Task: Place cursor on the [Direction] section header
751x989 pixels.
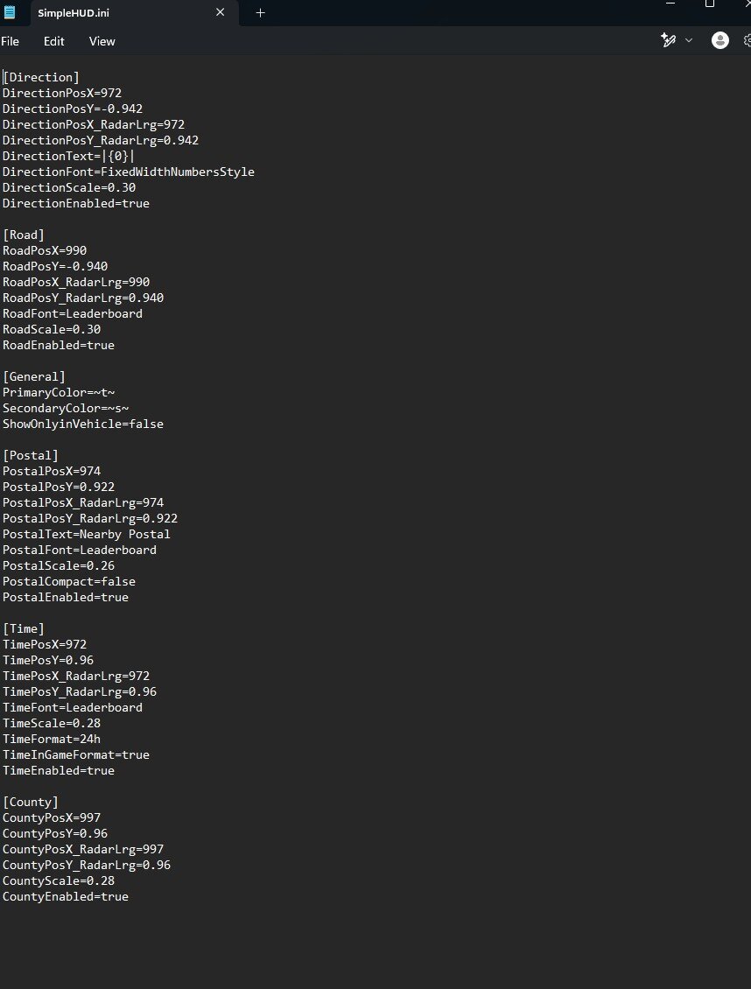Action: pyautogui.click(x=41, y=77)
